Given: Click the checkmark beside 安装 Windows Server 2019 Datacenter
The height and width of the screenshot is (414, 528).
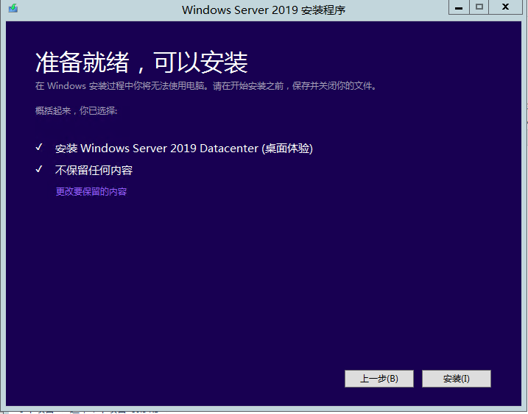Looking at the screenshot, I should (39, 147).
